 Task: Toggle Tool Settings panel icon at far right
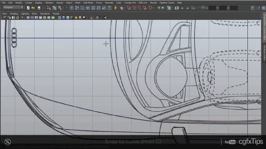258,8
